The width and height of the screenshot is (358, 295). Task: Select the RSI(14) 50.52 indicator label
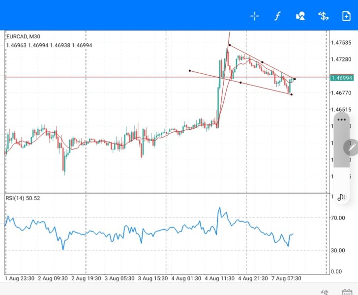coord(23,198)
